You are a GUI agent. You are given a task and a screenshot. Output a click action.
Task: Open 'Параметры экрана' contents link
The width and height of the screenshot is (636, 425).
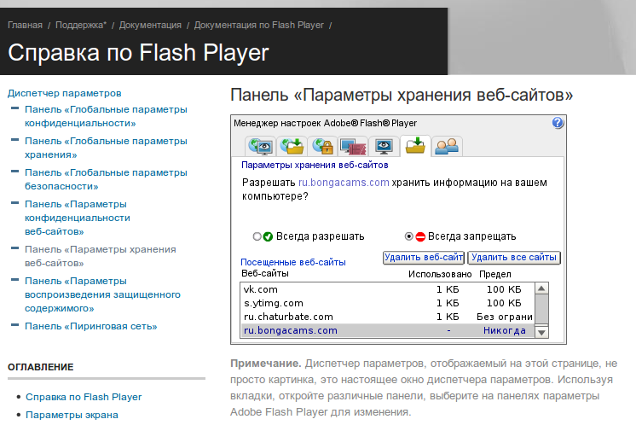[x=72, y=415]
